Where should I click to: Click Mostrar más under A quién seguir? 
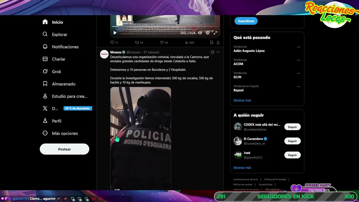[242, 168]
